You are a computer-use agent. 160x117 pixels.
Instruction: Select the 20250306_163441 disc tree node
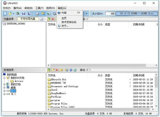point(16,24)
